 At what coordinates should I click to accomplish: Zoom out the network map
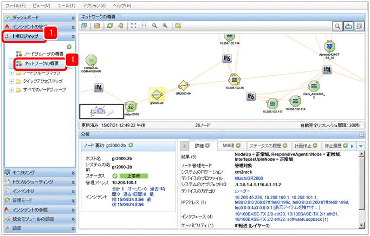tap(154, 25)
